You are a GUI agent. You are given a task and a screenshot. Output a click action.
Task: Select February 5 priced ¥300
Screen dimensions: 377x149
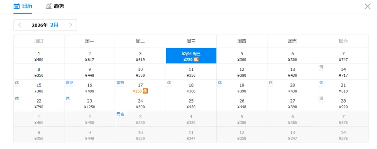(x=242, y=56)
